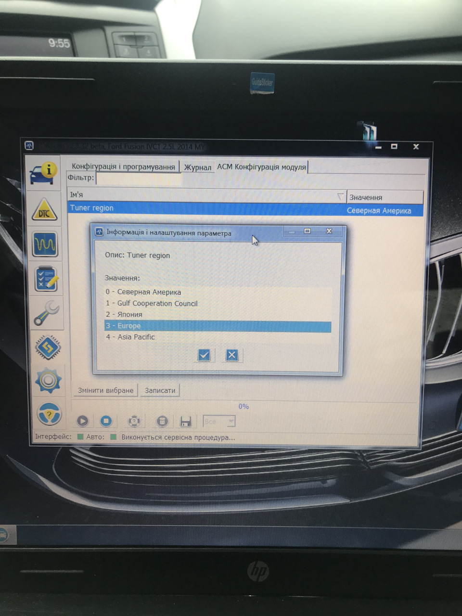Select the 'Tuner region' table row

tap(245, 209)
